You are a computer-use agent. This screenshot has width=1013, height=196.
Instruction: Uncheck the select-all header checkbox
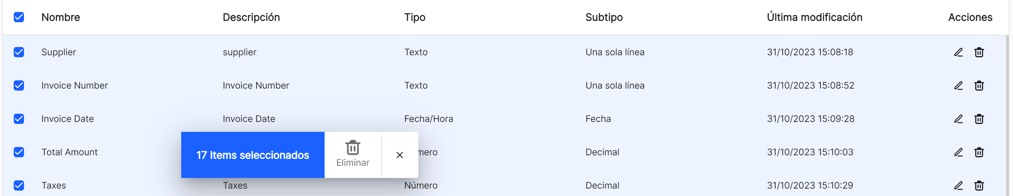(x=19, y=17)
